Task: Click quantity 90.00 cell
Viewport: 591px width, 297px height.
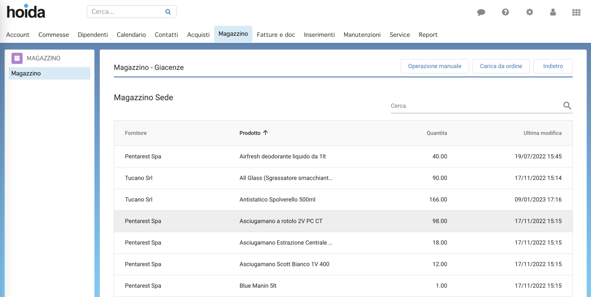Action: [440, 178]
